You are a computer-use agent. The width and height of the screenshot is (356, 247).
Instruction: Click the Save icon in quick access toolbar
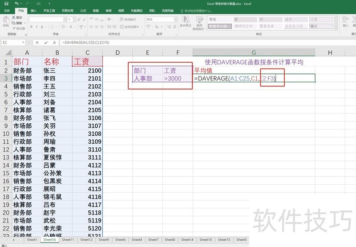pyautogui.click(x=6, y=4)
